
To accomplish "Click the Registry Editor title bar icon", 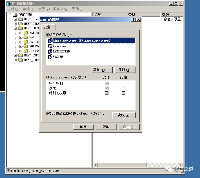I will pos(9,4).
